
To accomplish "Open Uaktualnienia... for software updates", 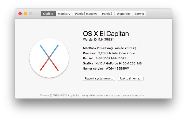I will [x=131, y=79].
